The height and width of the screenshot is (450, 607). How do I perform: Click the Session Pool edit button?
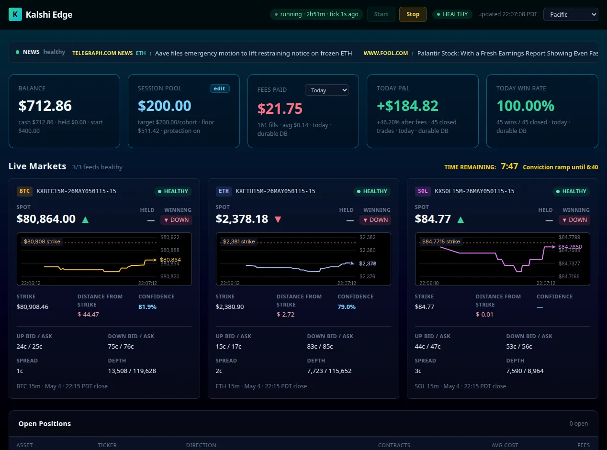[x=220, y=88]
